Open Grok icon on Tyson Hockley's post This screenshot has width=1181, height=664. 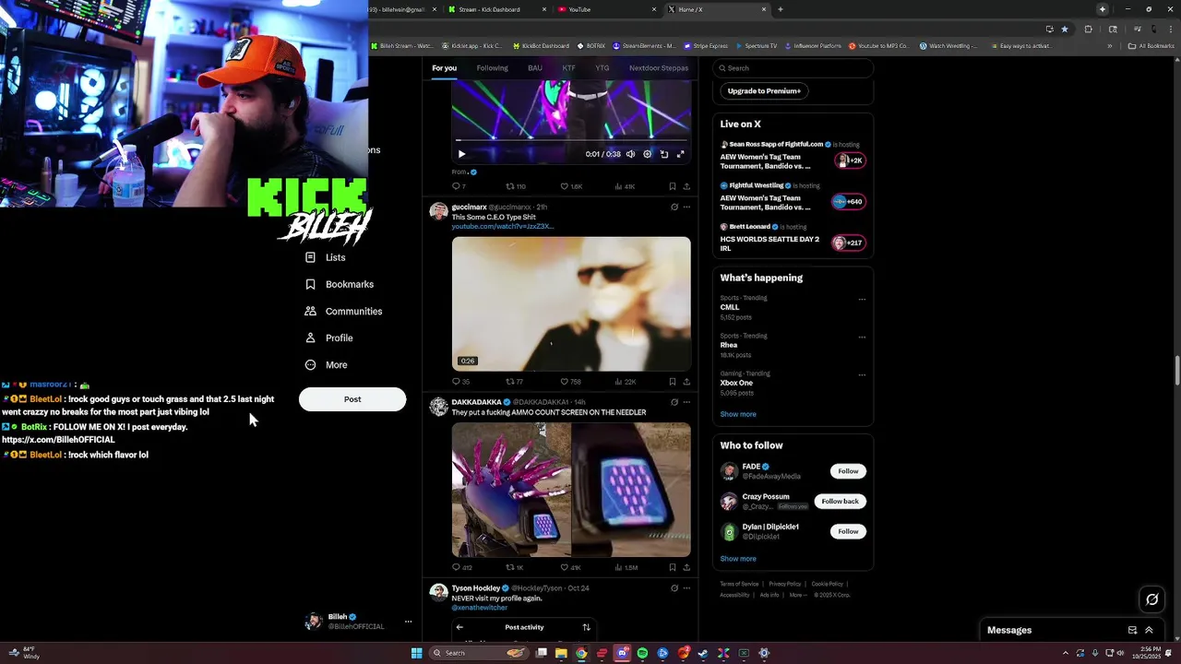coord(674,588)
